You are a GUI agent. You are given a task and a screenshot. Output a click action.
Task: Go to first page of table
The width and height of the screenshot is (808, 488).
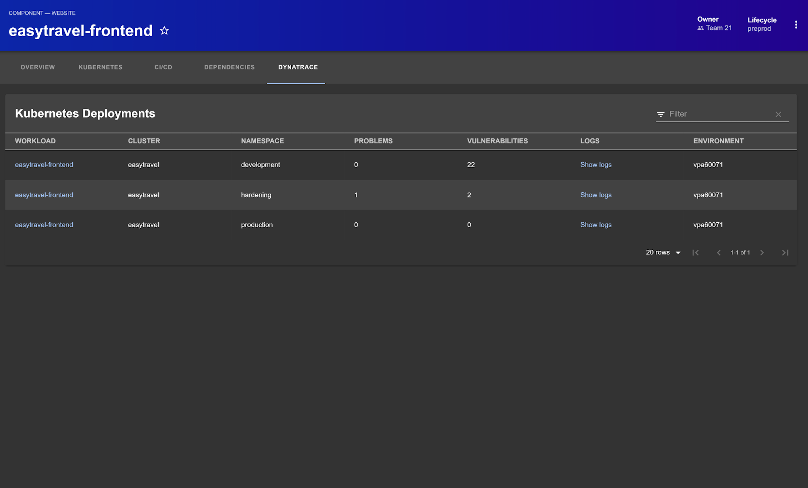695,253
